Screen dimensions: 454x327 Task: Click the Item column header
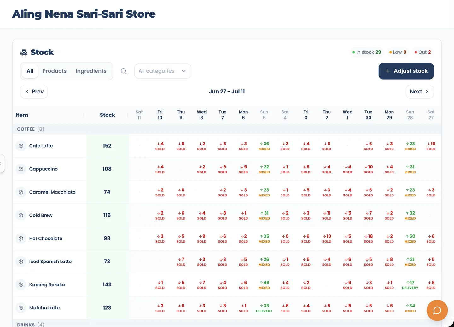click(x=22, y=115)
